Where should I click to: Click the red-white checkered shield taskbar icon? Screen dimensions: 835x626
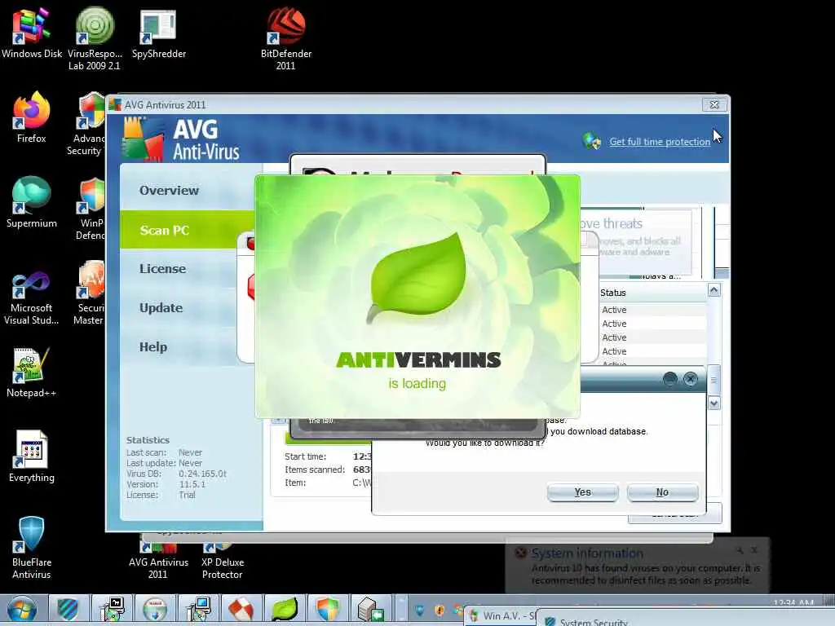coord(241,610)
